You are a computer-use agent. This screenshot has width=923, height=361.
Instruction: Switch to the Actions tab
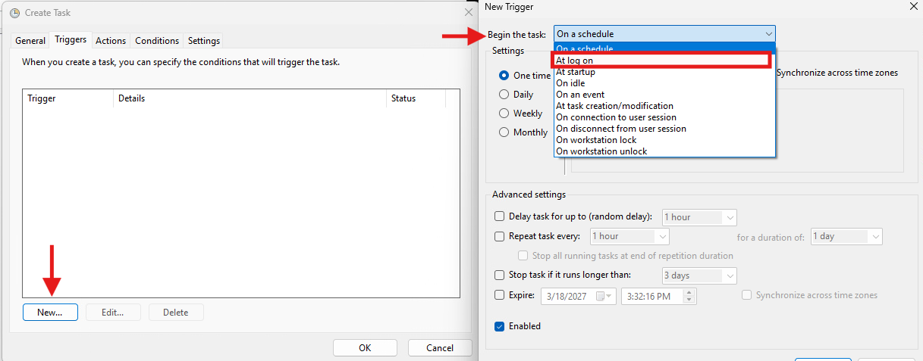tap(111, 41)
